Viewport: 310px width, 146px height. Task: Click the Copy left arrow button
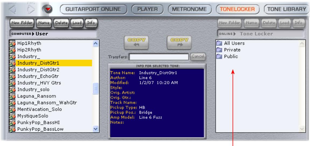[x=136, y=42]
